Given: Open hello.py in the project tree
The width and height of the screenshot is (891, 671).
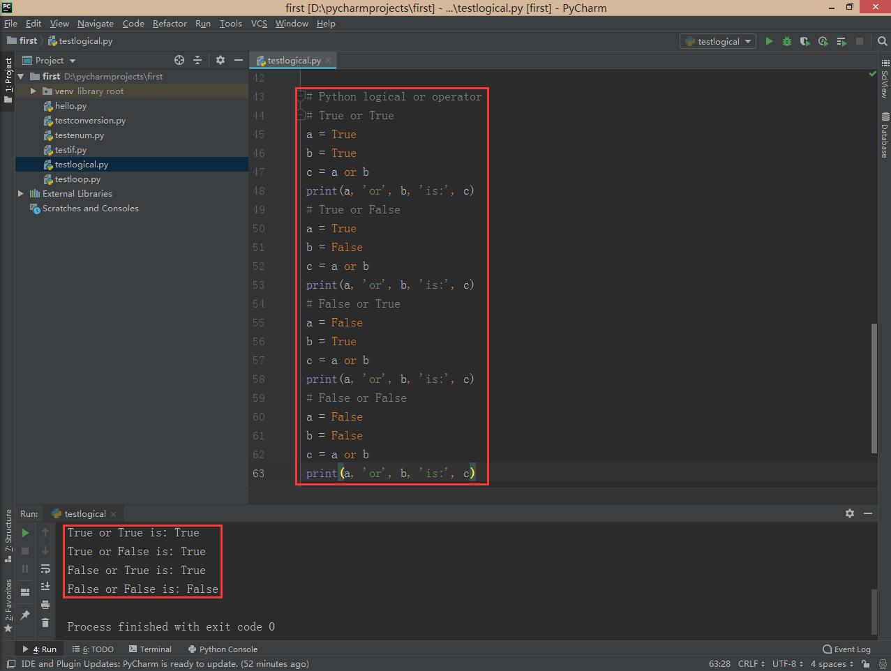Looking at the screenshot, I should (x=70, y=106).
